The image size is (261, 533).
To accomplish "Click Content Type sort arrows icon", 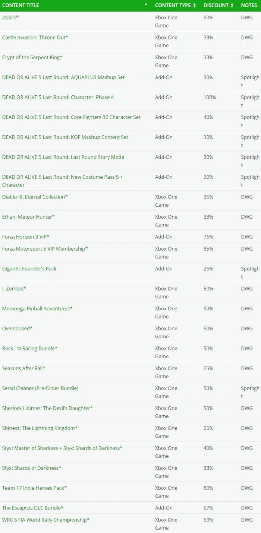I will 194,6.
